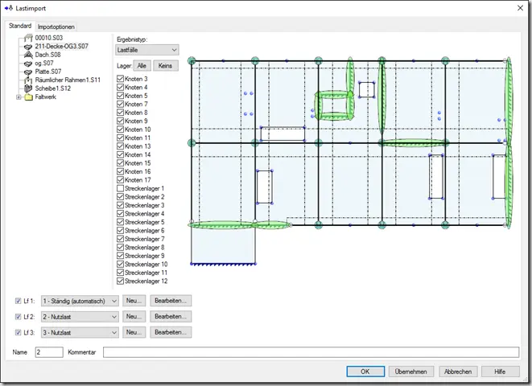
Task: Click Neu... button in Lf 1 row
Action: pyautogui.click(x=134, y=301)
